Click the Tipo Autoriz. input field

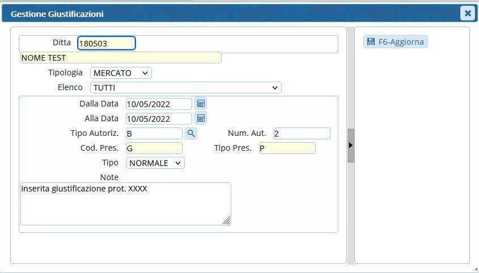point(154,134)
